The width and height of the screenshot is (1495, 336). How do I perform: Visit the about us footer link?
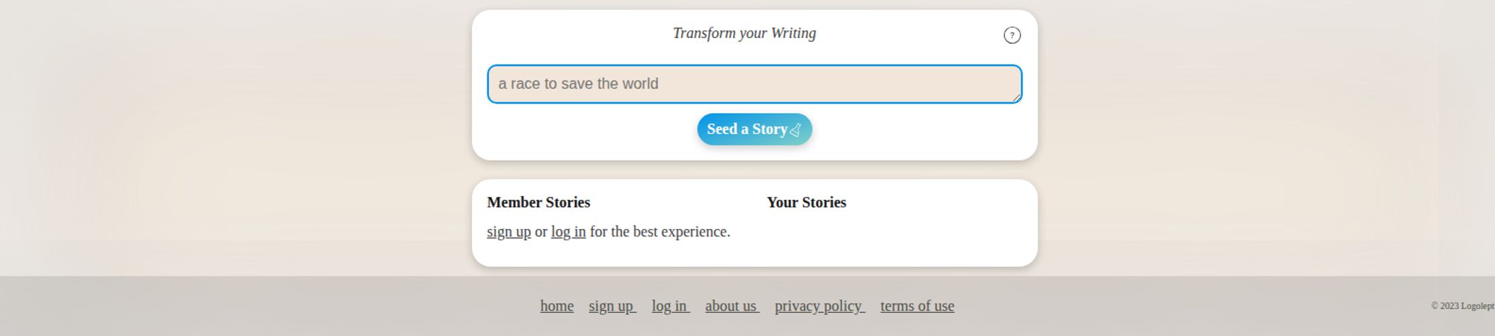(731, 306)
